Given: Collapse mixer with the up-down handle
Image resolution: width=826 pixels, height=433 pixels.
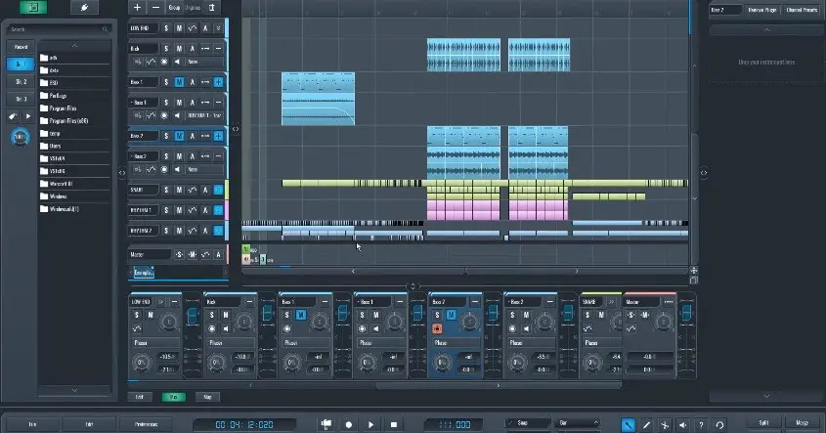Looking at the screenshot, I should (x=413, y=286).
